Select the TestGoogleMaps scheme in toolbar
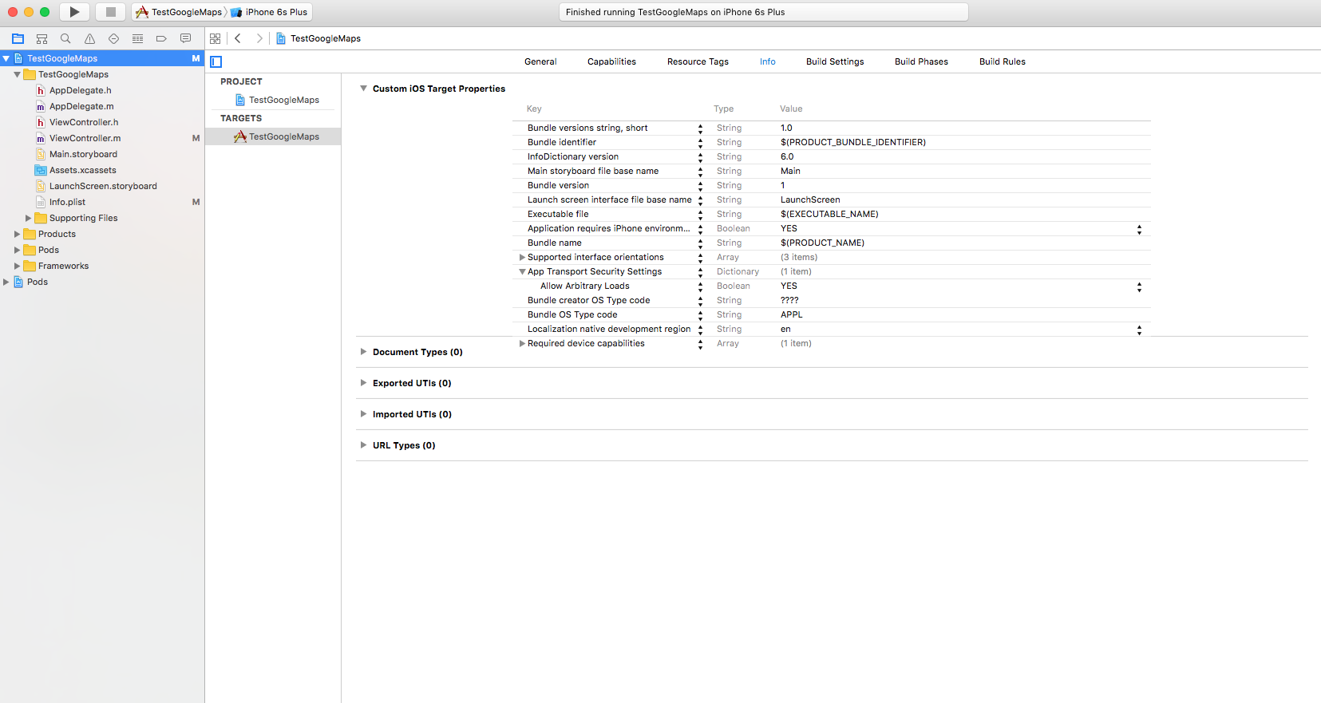 (180, 12)
